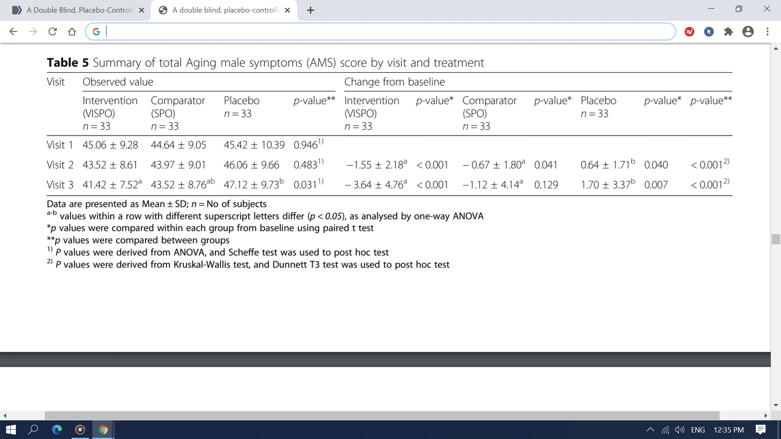This screenshot has width=781, height=439.
Task: Click the horizontal scrollbar thumb
Action: click(x=382, y=415)
